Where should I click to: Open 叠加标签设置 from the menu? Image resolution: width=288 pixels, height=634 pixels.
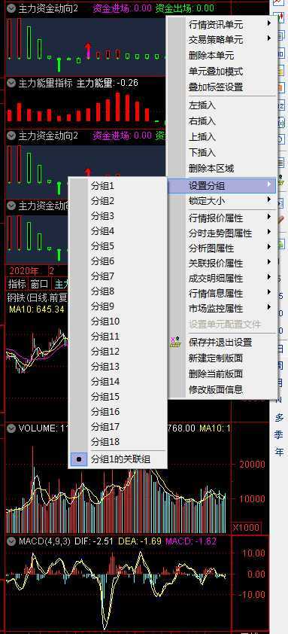(222, 87)
